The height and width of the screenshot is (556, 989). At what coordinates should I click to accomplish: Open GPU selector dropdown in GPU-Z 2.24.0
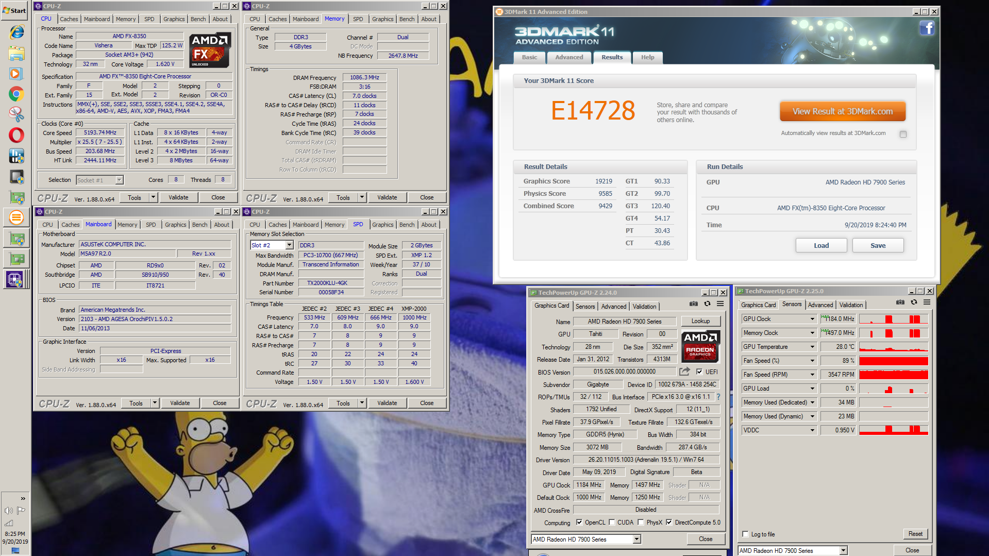tap(636, 539)
